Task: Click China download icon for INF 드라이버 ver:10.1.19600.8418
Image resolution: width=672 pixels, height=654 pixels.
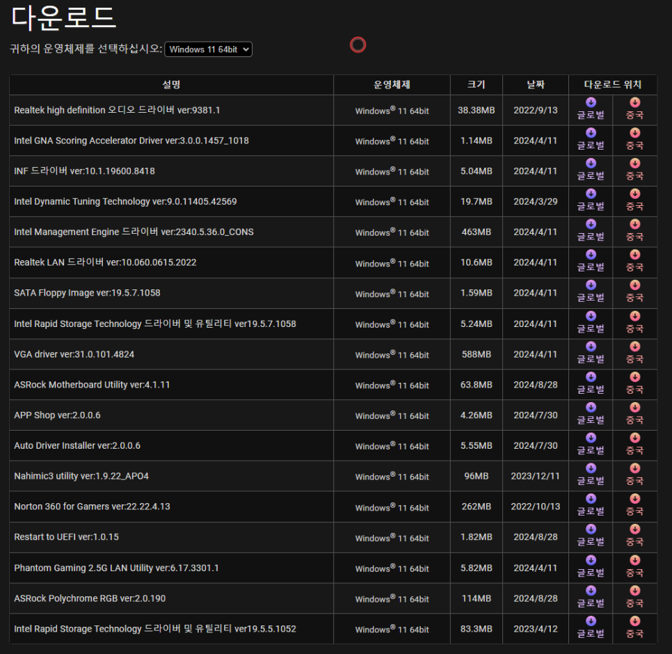Action: click(x=634, y=163)
